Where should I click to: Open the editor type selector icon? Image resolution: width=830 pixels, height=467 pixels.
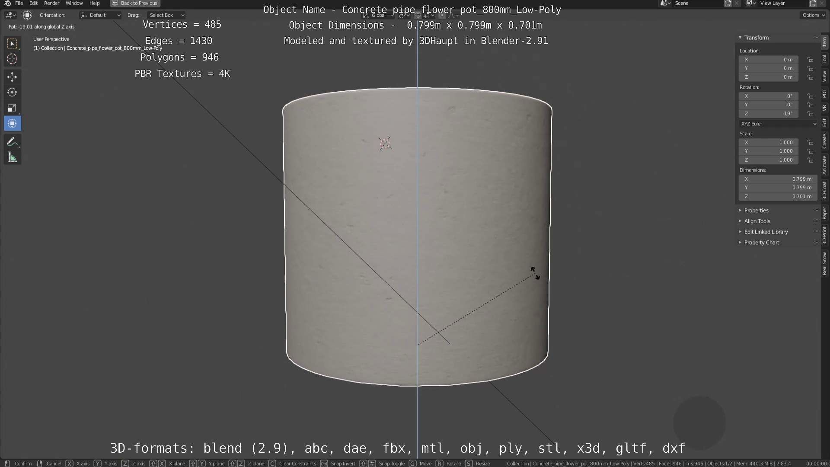point(10,15)
